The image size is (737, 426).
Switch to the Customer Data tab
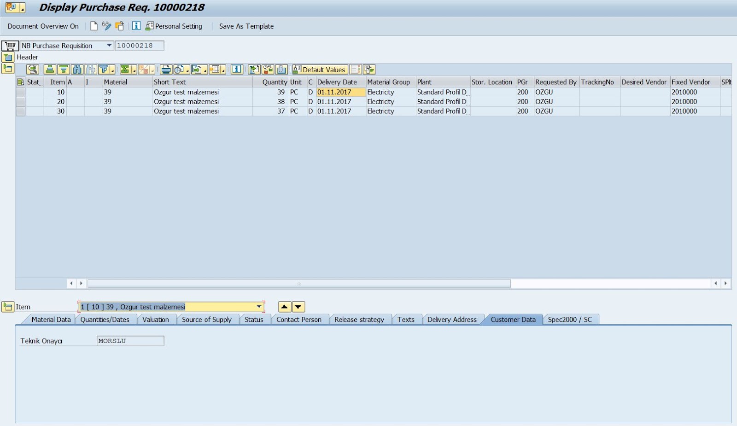[x=513, y=319]
